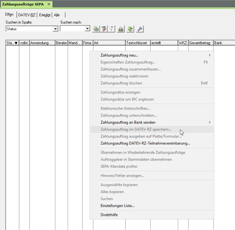
Task: Sort by the Textschlüssel column header
Action: [x=138, y=43]
